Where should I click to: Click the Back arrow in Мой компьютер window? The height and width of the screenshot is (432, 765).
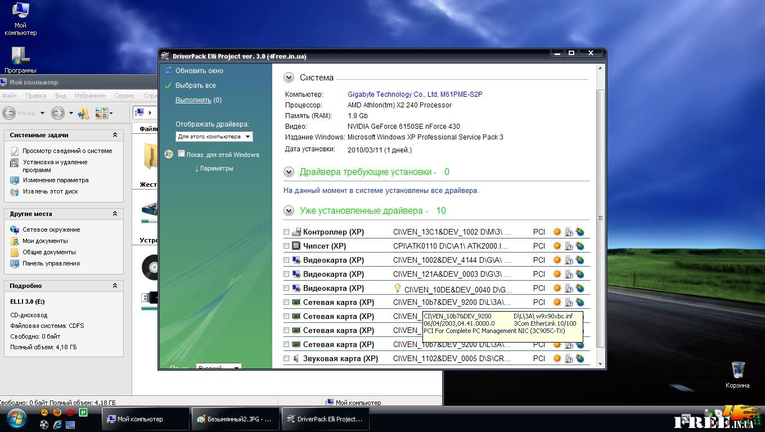[x=8, y=113]
